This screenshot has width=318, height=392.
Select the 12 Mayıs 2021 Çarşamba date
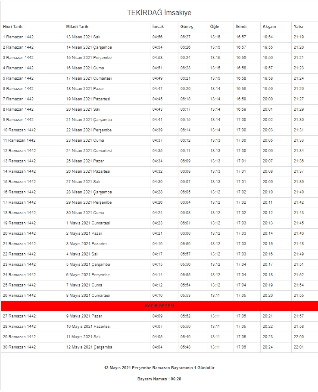coord(89,347)
